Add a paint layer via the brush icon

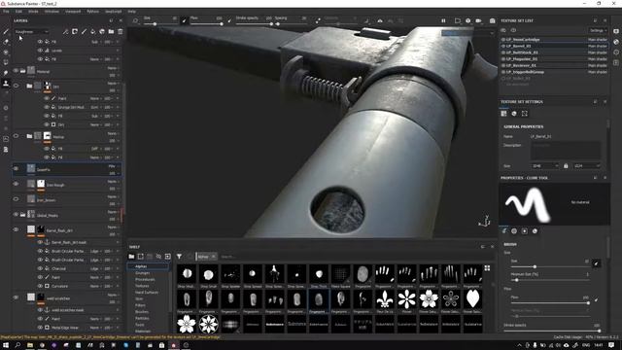tap(84, 31)
